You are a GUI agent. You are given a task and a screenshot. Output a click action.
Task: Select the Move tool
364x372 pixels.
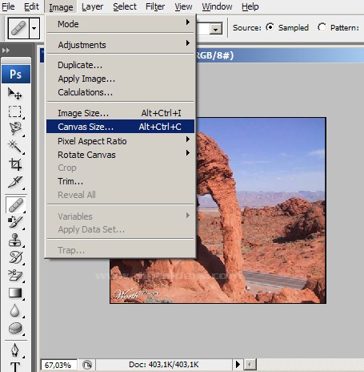pyautogui.click(x=15, y=94)
